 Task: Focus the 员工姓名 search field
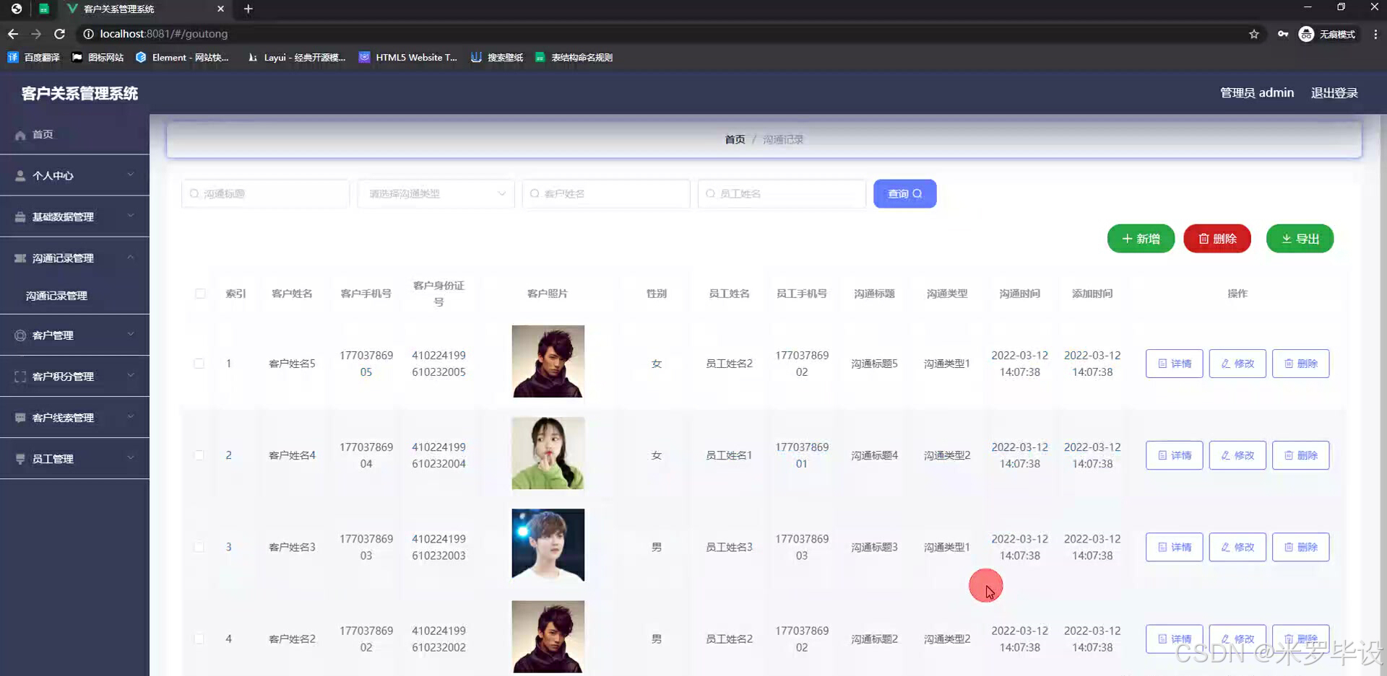click(782, 193)
